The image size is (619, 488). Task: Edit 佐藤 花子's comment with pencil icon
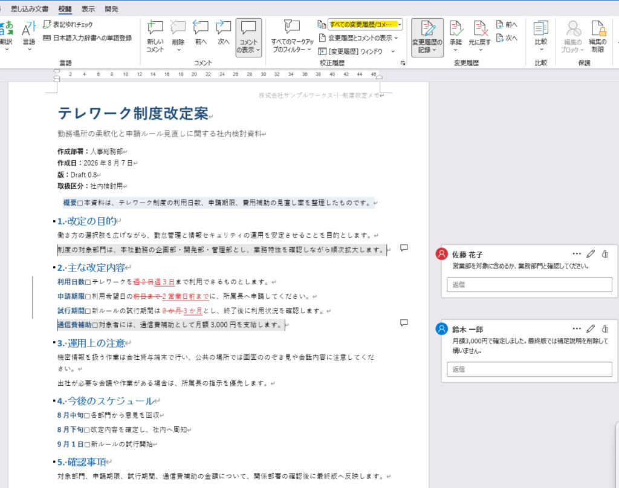(591, 254)
